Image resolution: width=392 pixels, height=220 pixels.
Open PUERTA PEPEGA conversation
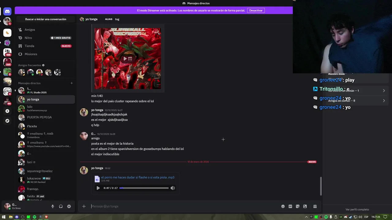coord(45,117)
